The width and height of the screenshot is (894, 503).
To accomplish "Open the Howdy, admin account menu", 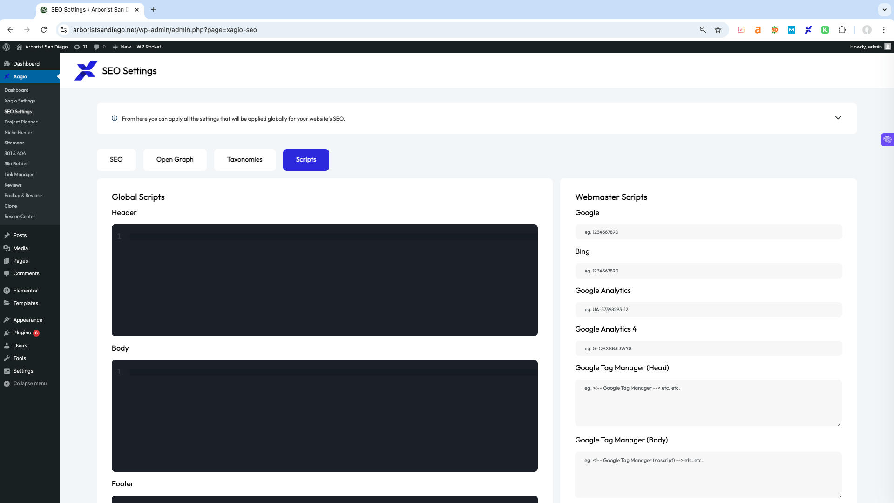I will pyautogui.click(x=870, y=47).
